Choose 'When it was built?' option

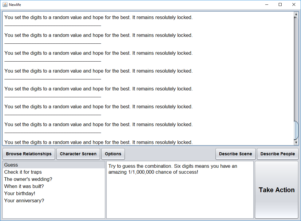click(24, 186)
